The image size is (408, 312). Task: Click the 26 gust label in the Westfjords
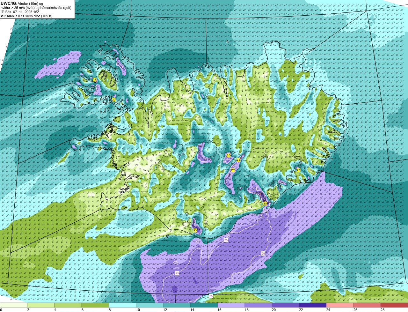pyautogui.click(x=95, y=79)
